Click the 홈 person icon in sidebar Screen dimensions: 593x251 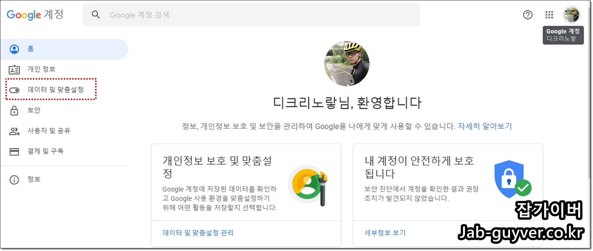point(14,49)
